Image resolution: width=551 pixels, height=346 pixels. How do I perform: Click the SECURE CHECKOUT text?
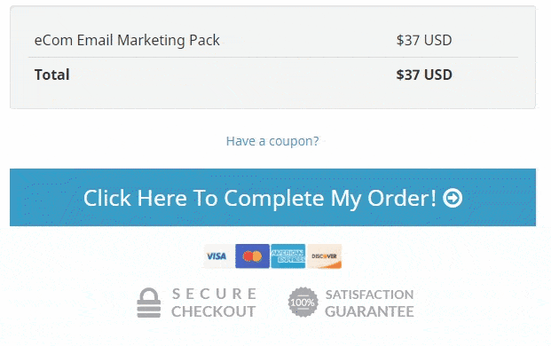pyautogui.click(x=214, y=303)
